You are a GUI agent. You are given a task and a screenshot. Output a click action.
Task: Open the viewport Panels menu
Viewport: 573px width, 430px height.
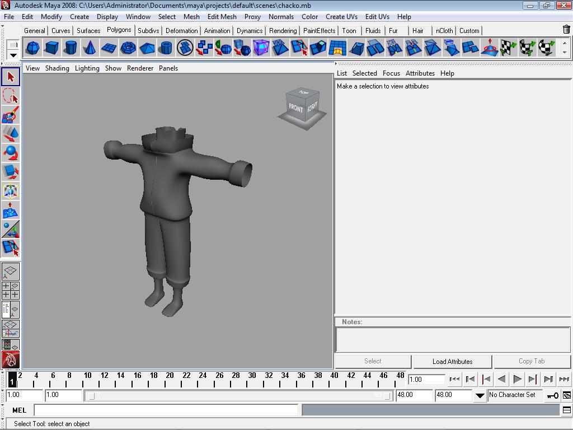point(168,68)
